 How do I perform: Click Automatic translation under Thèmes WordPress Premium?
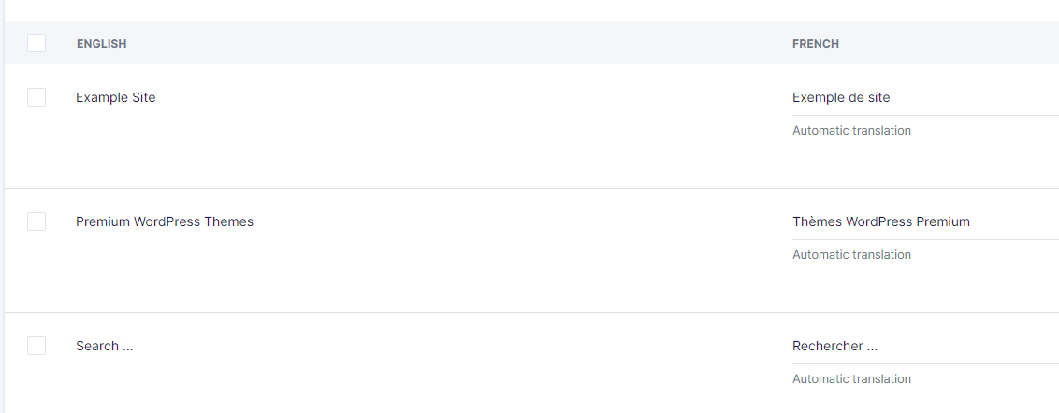coord(851,255)
